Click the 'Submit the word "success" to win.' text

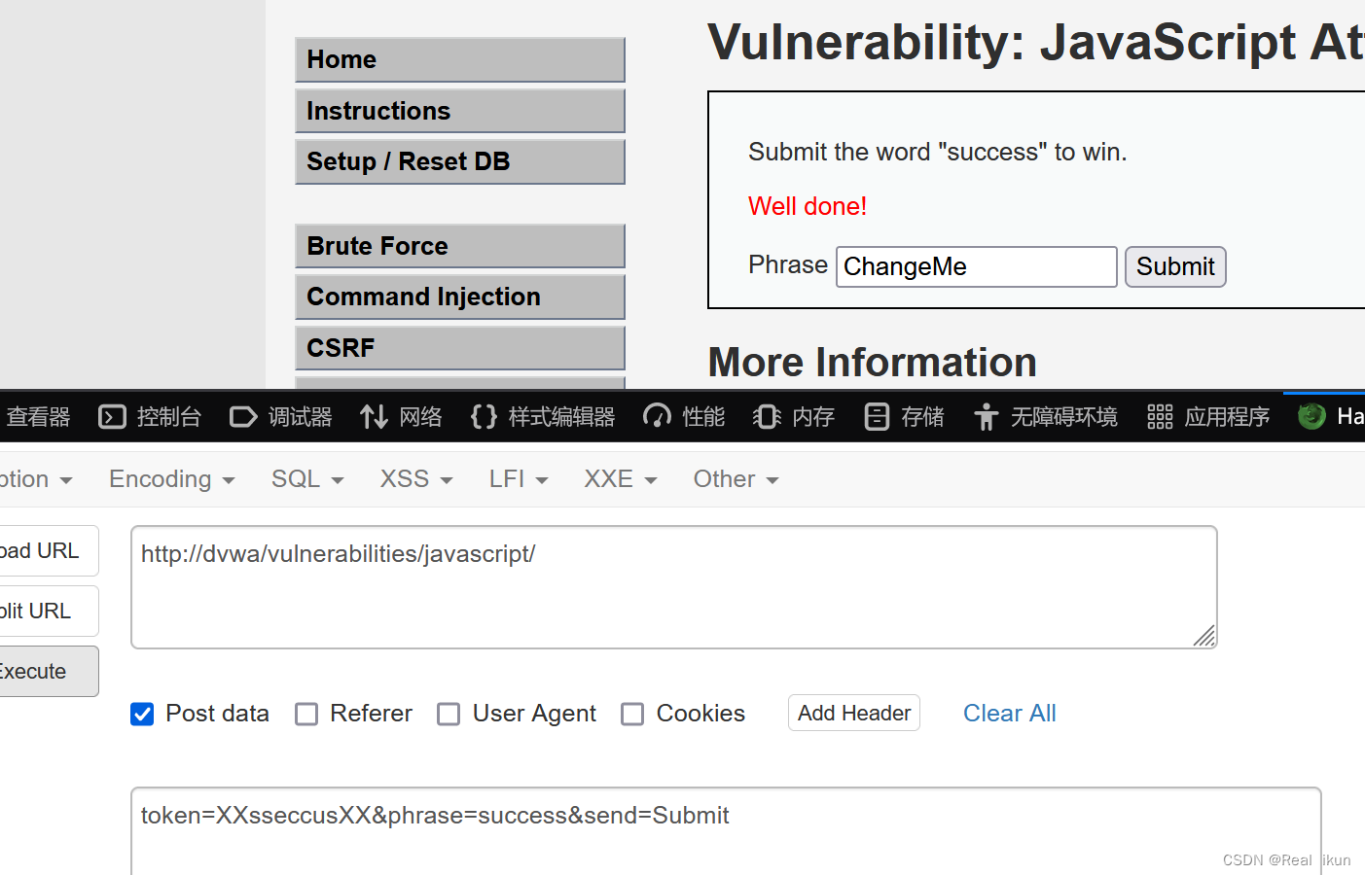(938, 153)
